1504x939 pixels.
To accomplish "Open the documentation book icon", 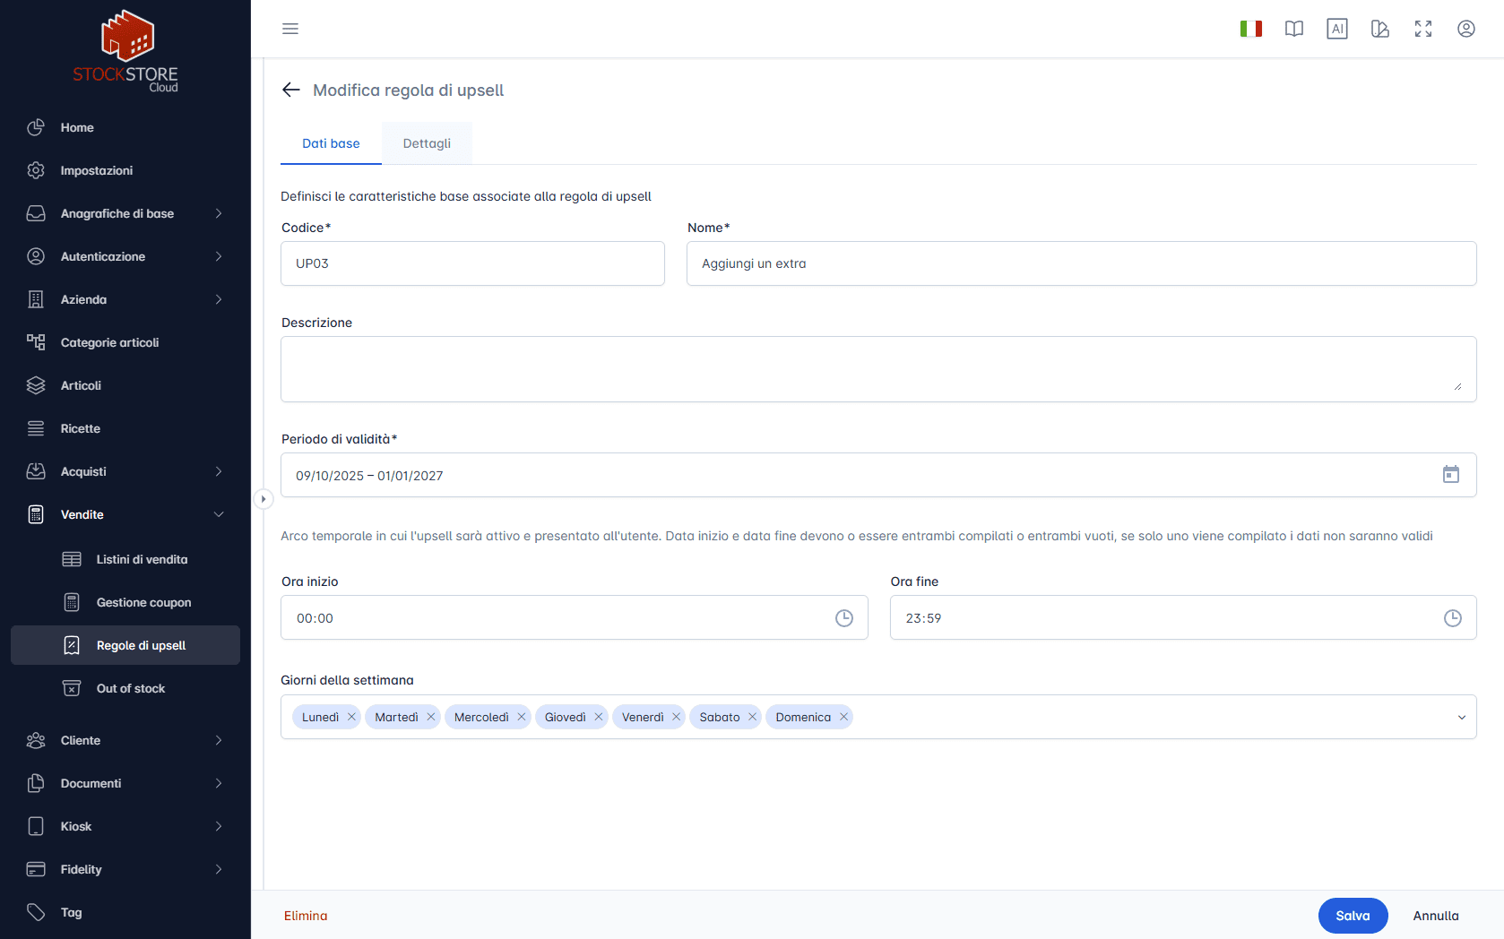I will 1293,29.
